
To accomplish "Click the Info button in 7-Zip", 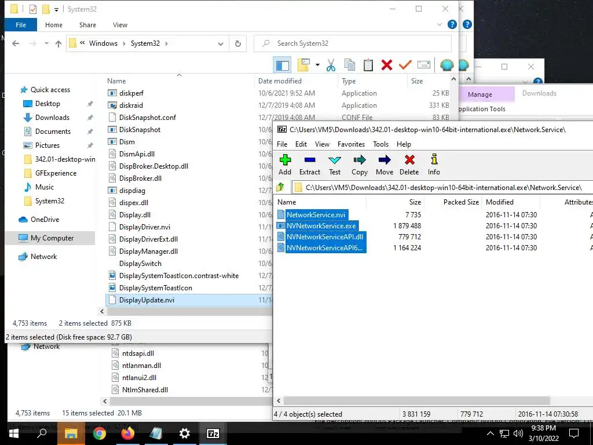I will point(434,165).
